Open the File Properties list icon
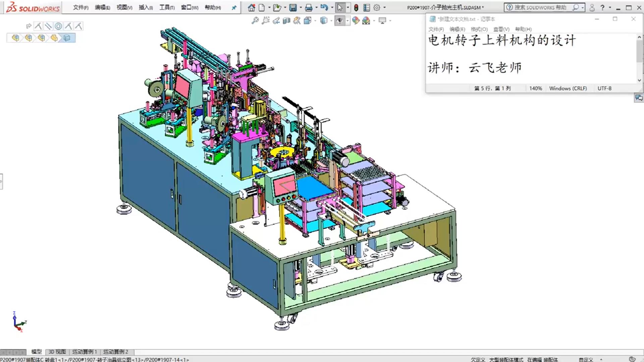Image resolution: width=644 pixels, height=362 pixels. [367, 7]
